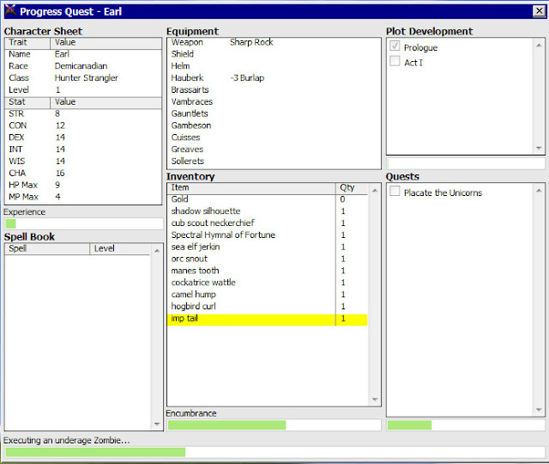Click the Level 1 trait row
Image resolution: width=549 pixels, height=464 pixels.
[x=83, y=90]
